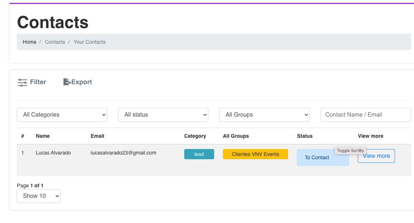Sort by the Category column header
This screenshot has height=223, width=414.
[x=195, y=136]
